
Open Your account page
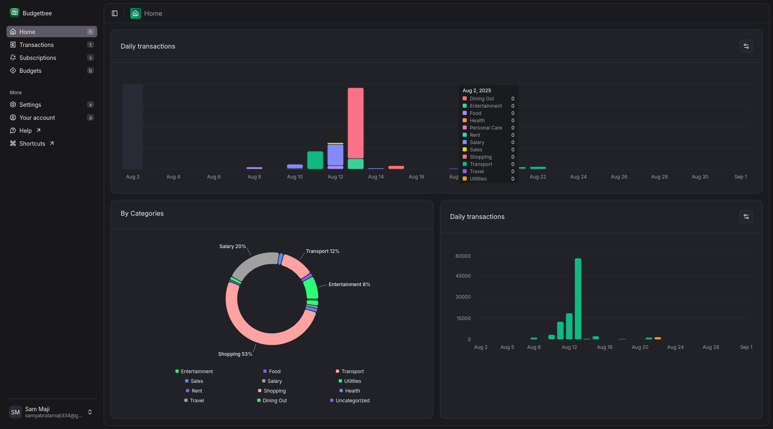(37, 117)
